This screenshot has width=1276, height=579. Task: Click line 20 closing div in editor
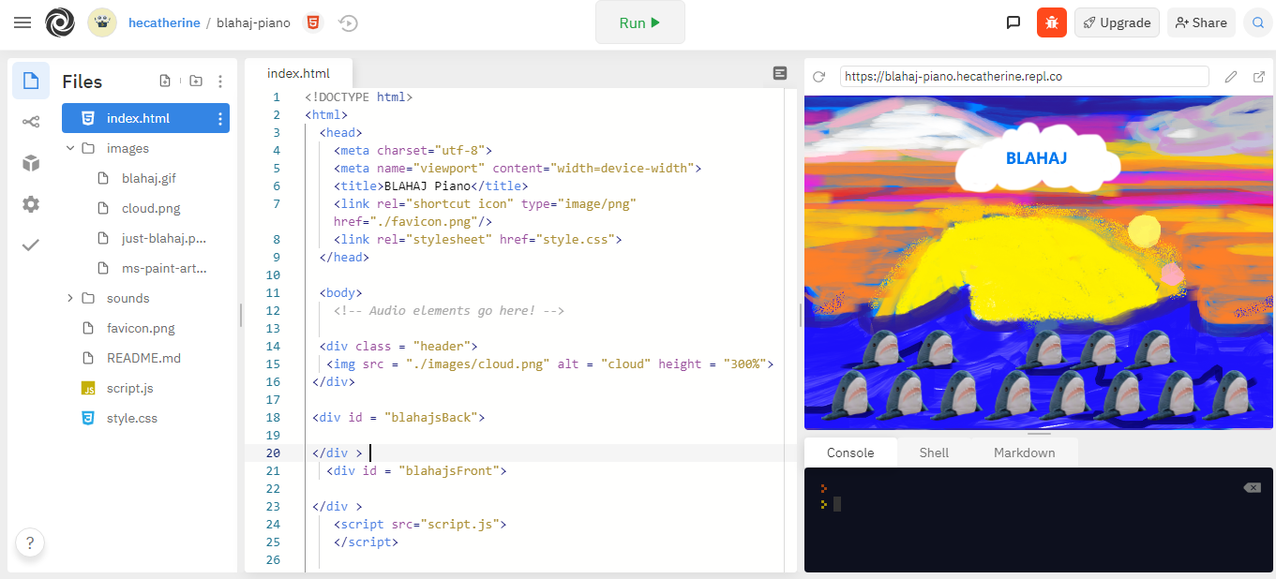point(337,453)
